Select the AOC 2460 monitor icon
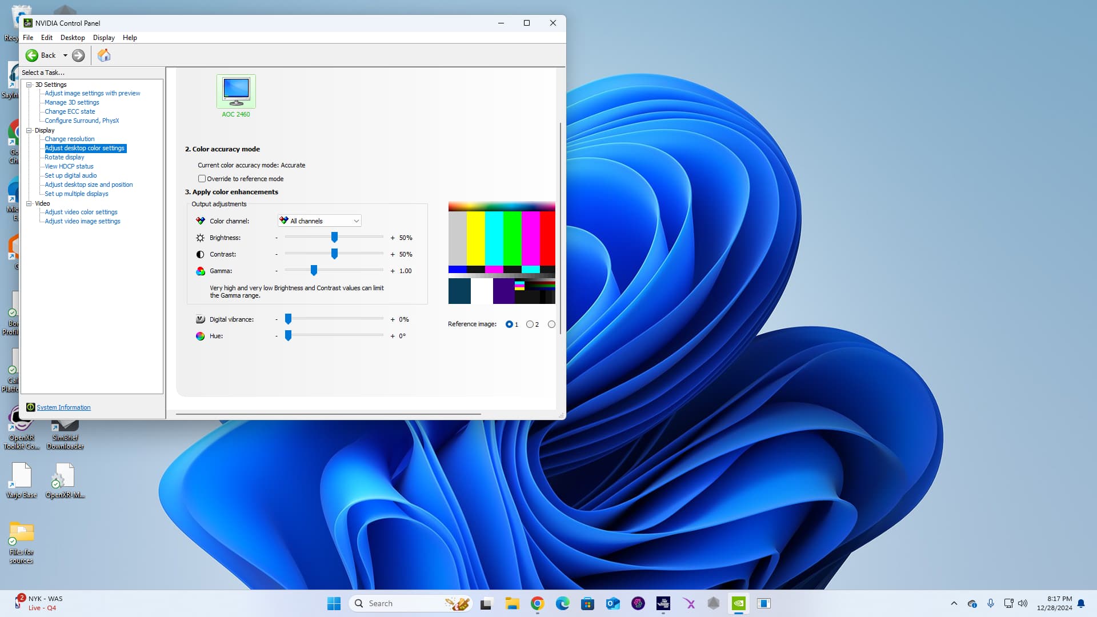The image size is (1097, 617). click(236, 91)
